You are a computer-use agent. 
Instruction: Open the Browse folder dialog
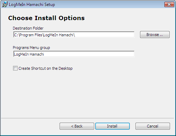pos(155,35)
